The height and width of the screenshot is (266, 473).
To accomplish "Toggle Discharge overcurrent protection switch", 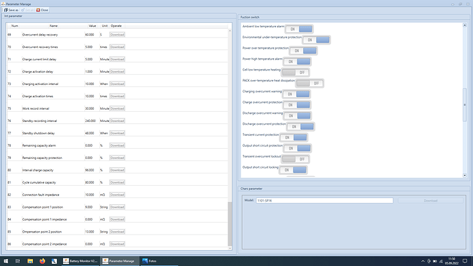I will 300,127.
